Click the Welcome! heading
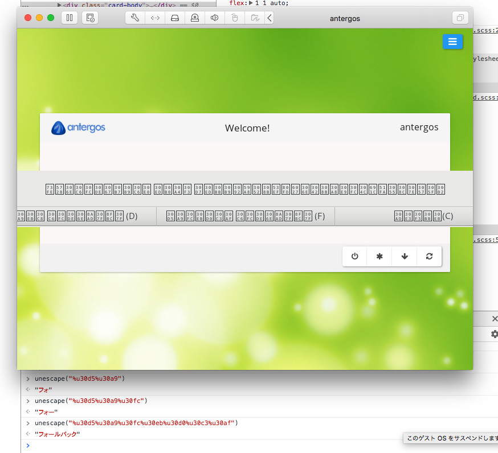 tap(247, 128)
